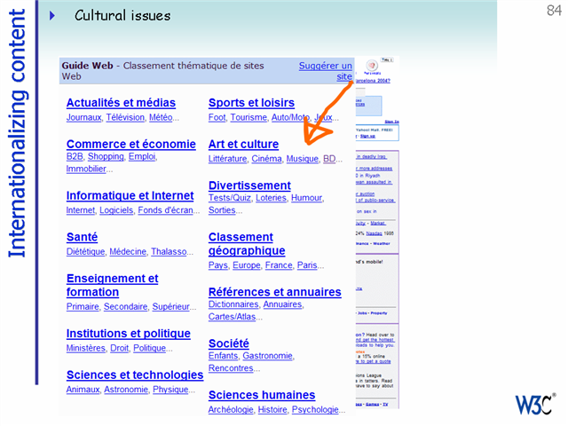
Task: Click the Shopping link
Action: [106, 157]
